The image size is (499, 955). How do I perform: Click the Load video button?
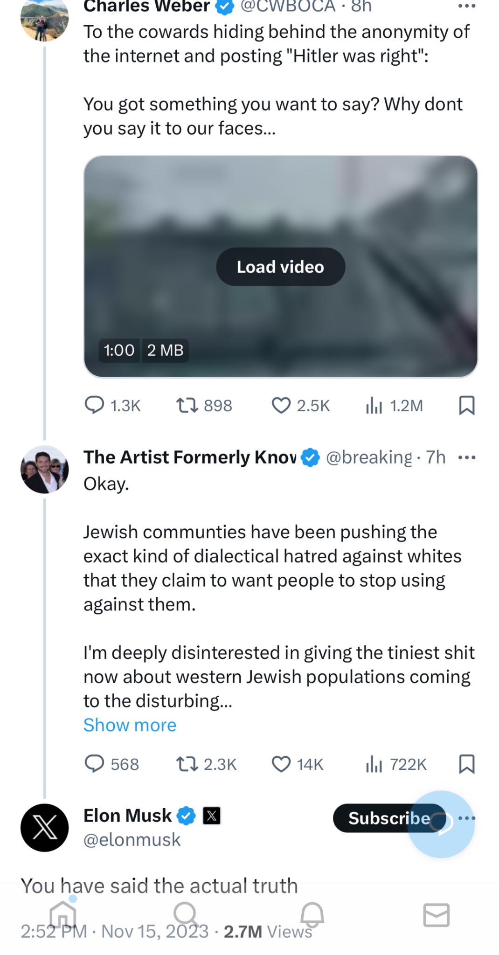tap(280, 267)
